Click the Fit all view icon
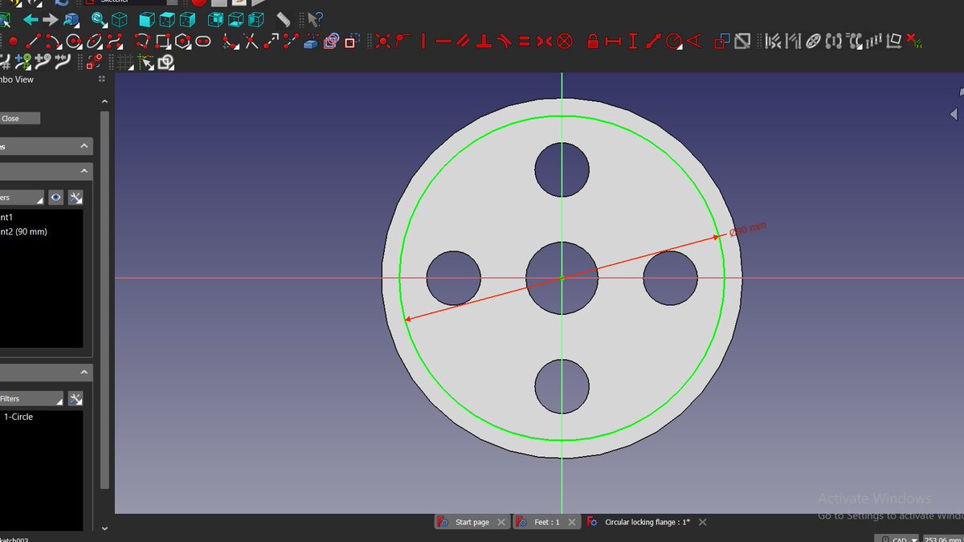The width and height of the screenshot is (964, 542). tap(98, 18)
